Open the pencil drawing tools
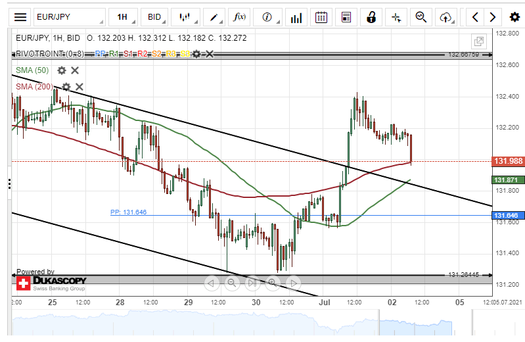525x342 pixels. coord(214,17)
